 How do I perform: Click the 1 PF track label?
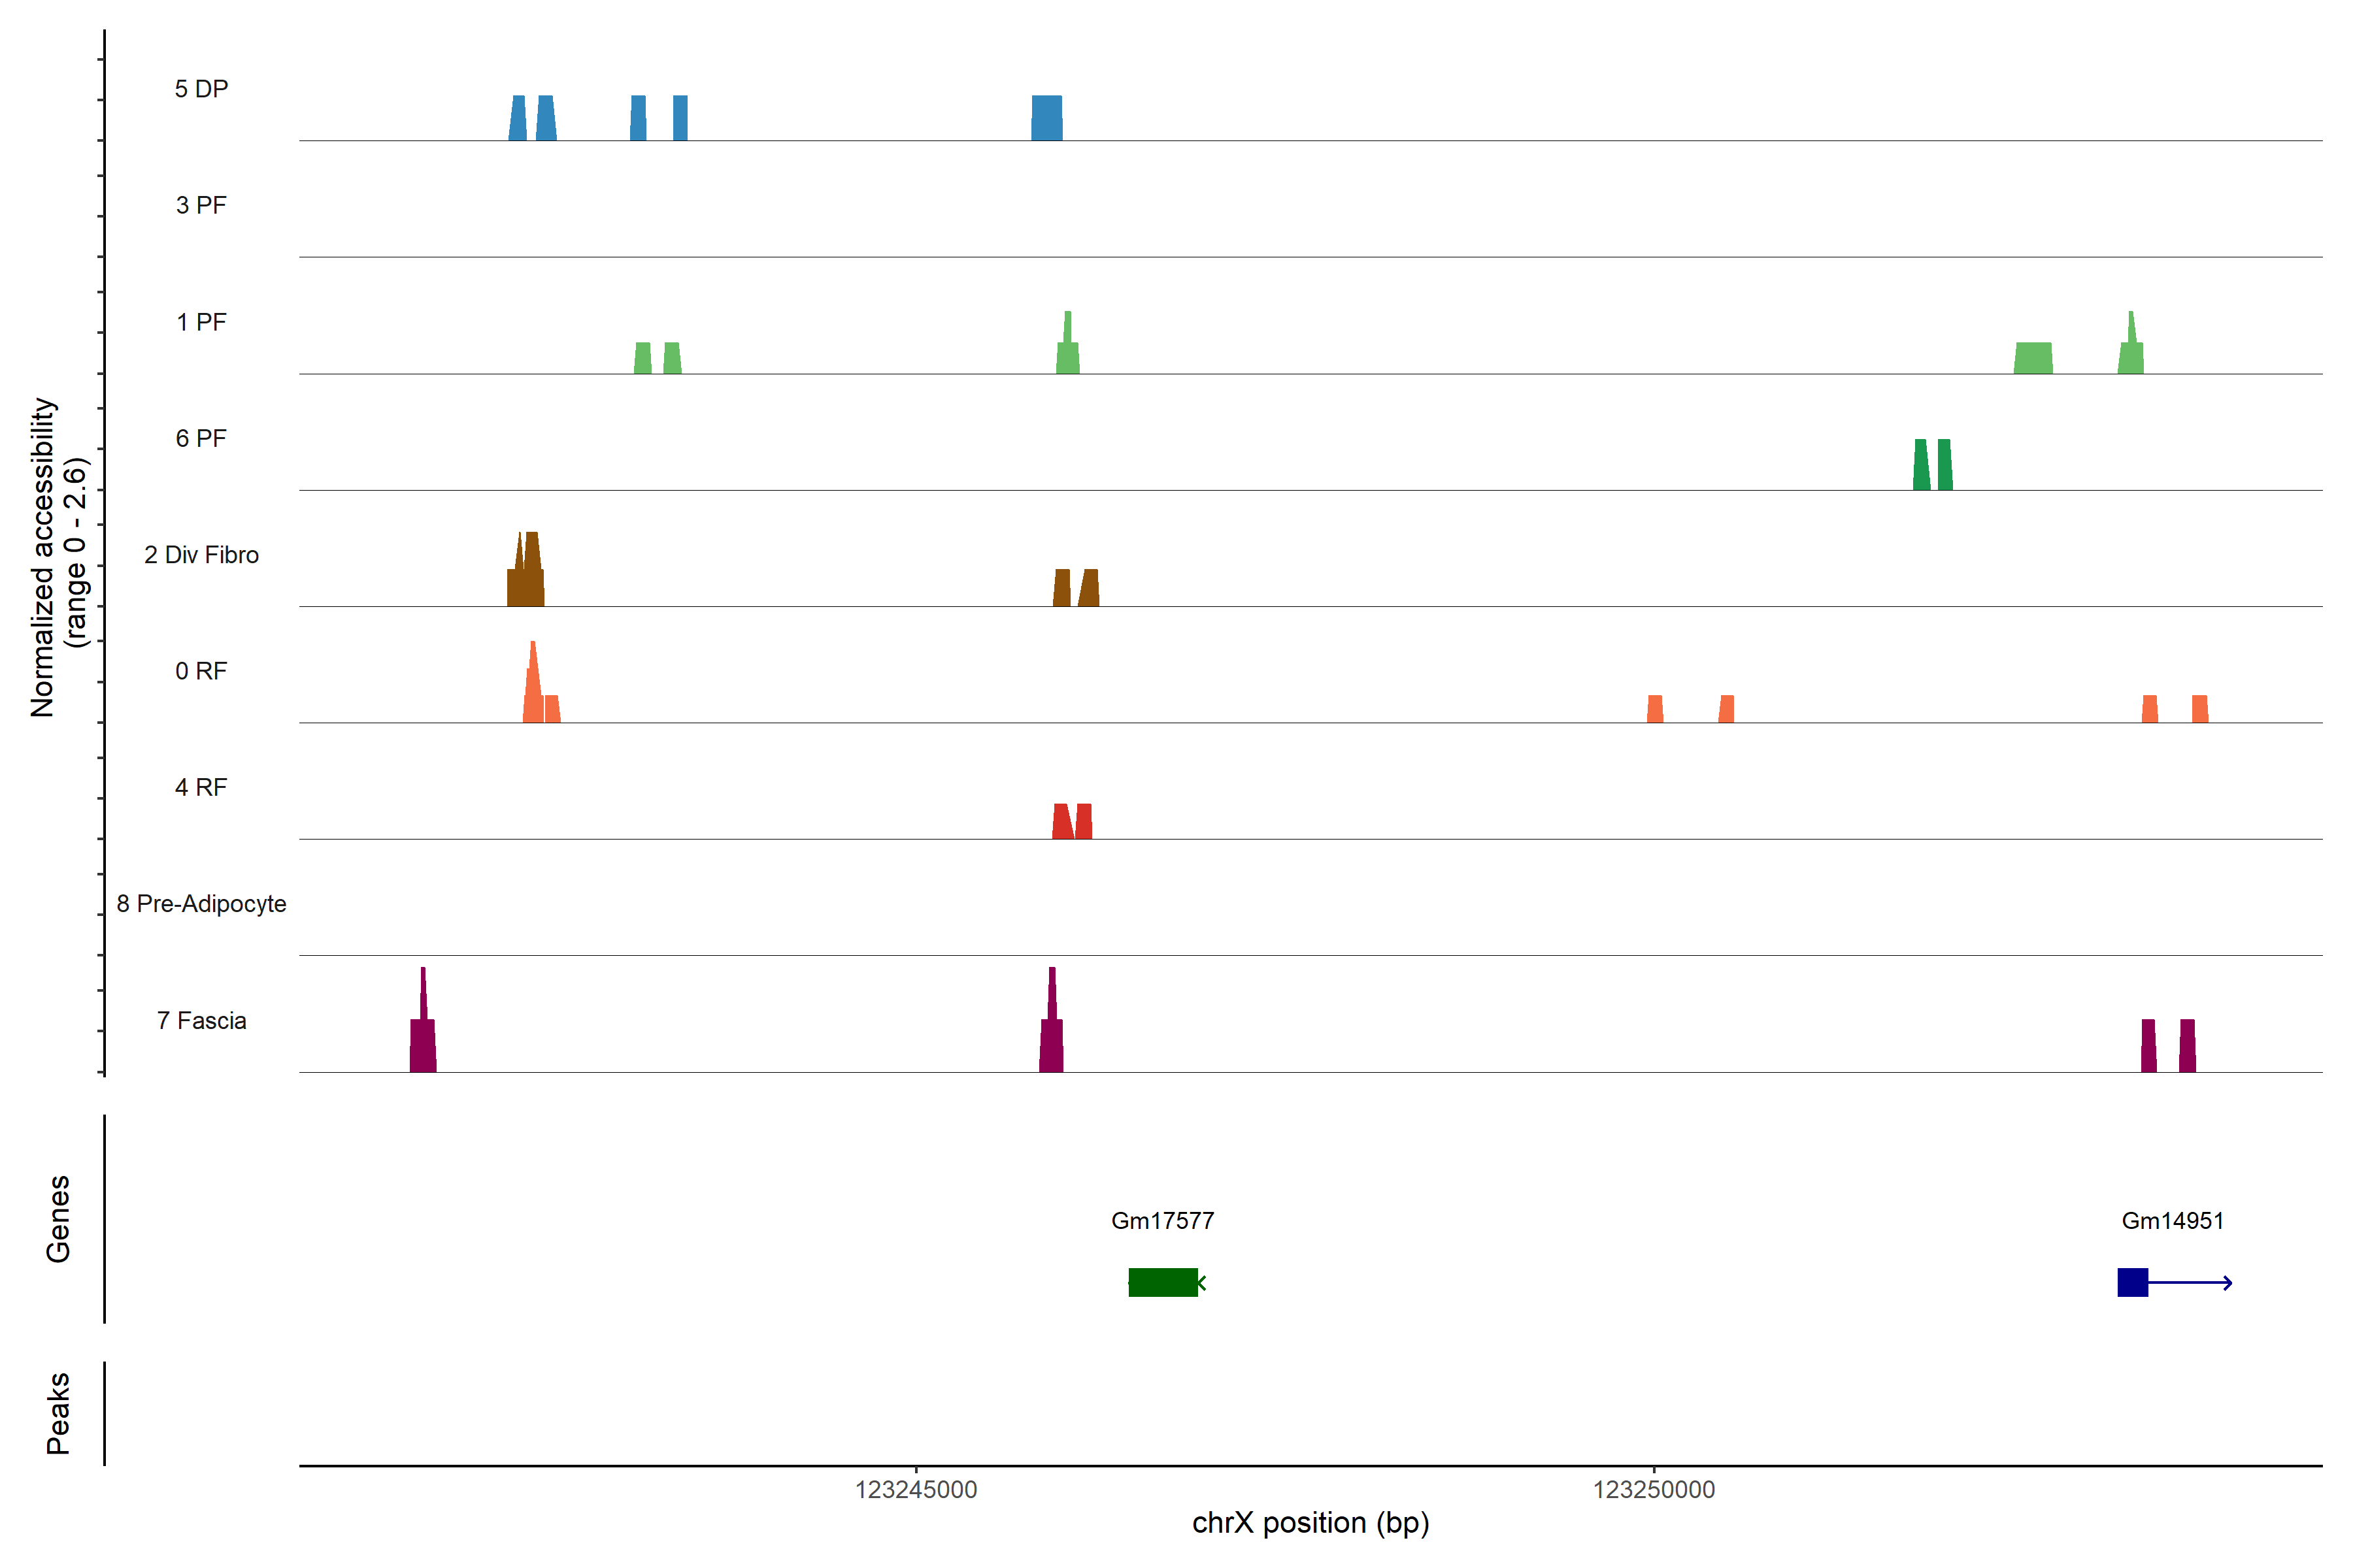tap(201, 322)
